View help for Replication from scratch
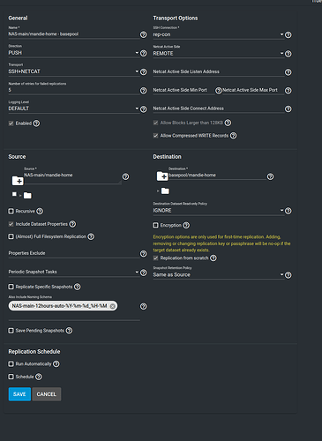 (213, 258)
